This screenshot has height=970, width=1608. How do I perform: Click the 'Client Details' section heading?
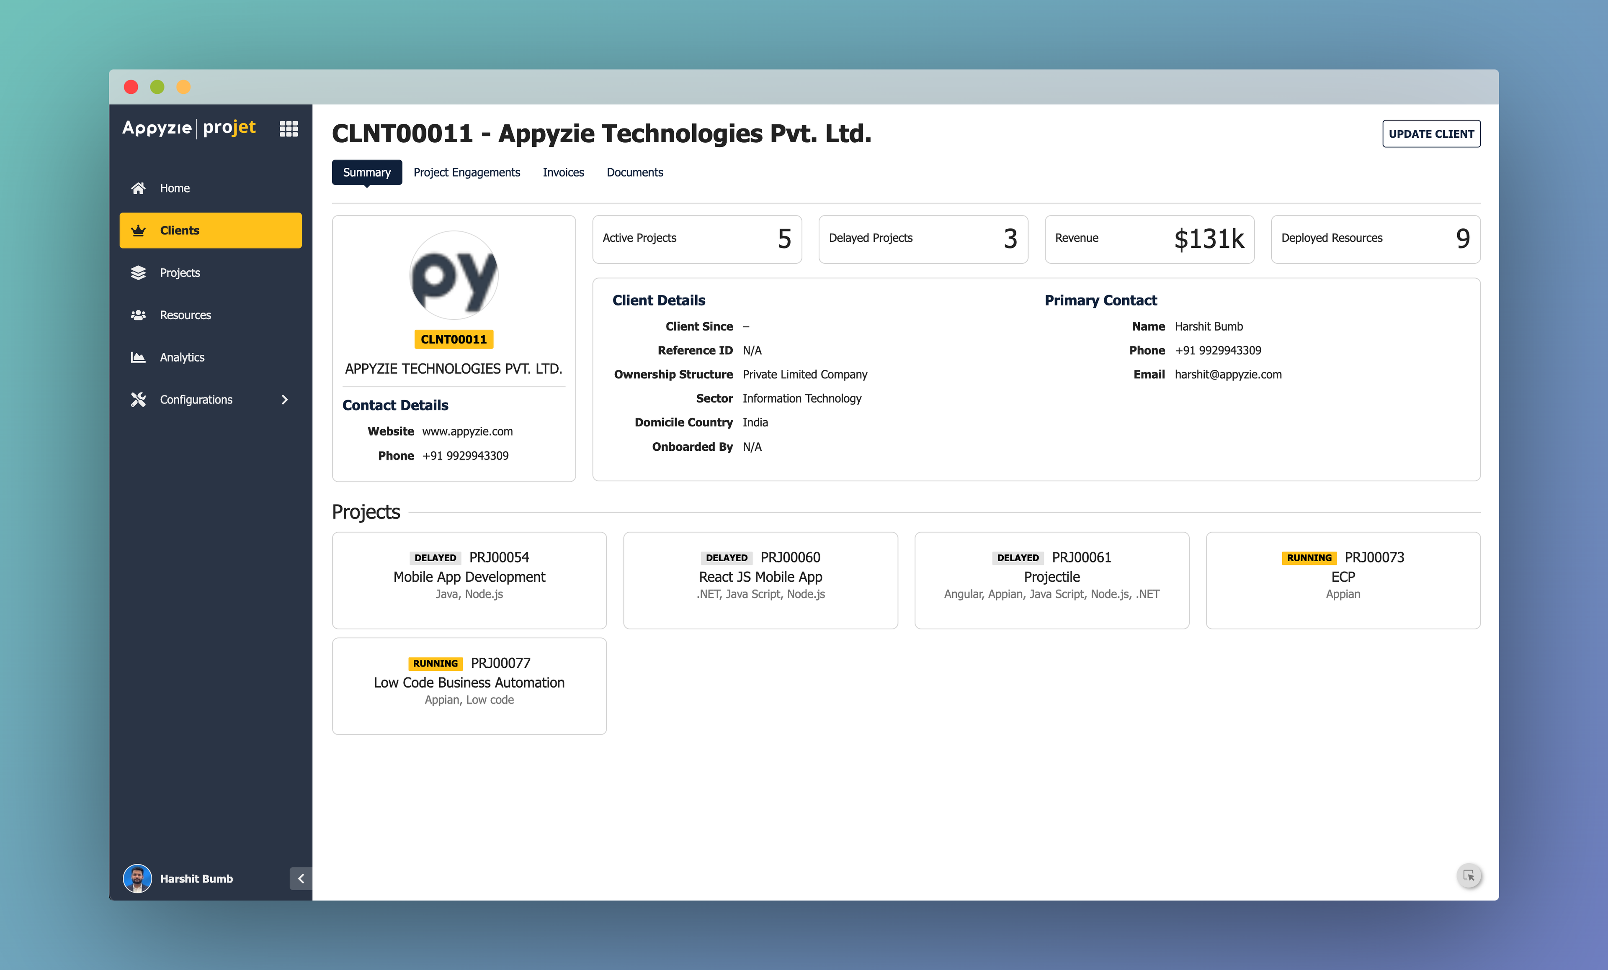[x=658, y=300]
